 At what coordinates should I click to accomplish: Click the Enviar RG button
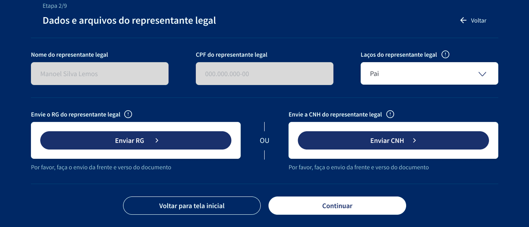click(x=136, y=140)
